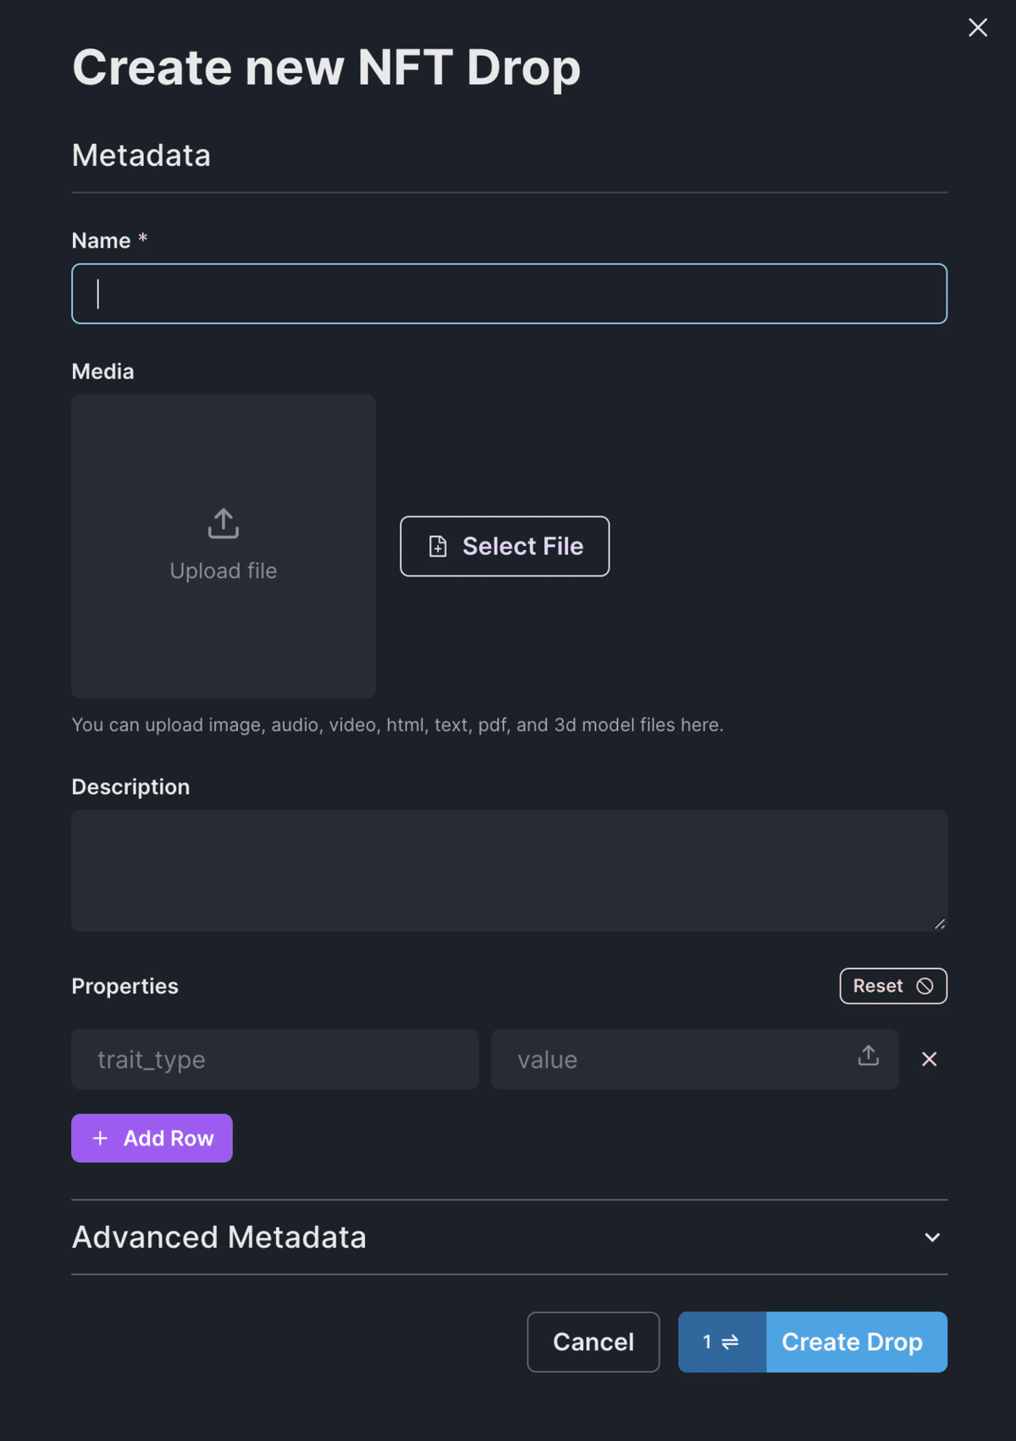The width and height of the screenshot is (1016, 1441).
Task: Click the file icon on Select File
Action: tap(438, 546)
